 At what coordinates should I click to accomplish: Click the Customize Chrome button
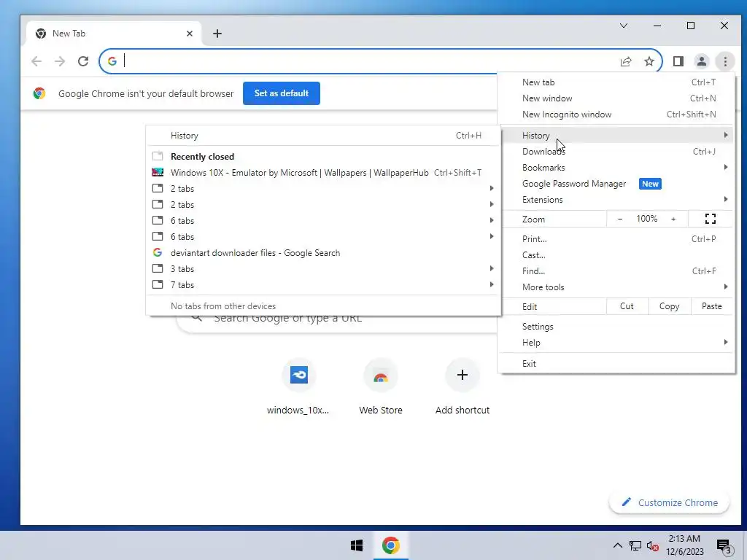670,502
